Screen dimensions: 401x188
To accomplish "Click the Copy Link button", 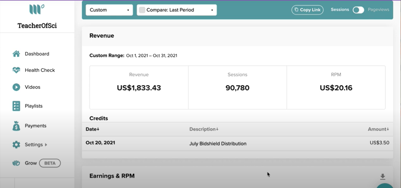I will (x=307, y=10).
